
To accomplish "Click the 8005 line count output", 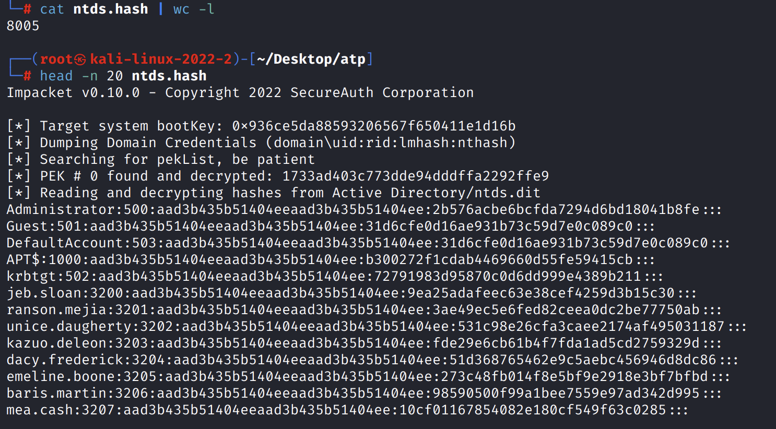I will tap(23, 26).
